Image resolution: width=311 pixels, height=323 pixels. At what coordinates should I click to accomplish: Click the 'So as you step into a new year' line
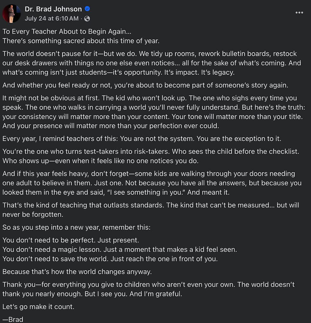tap(76, 228)
